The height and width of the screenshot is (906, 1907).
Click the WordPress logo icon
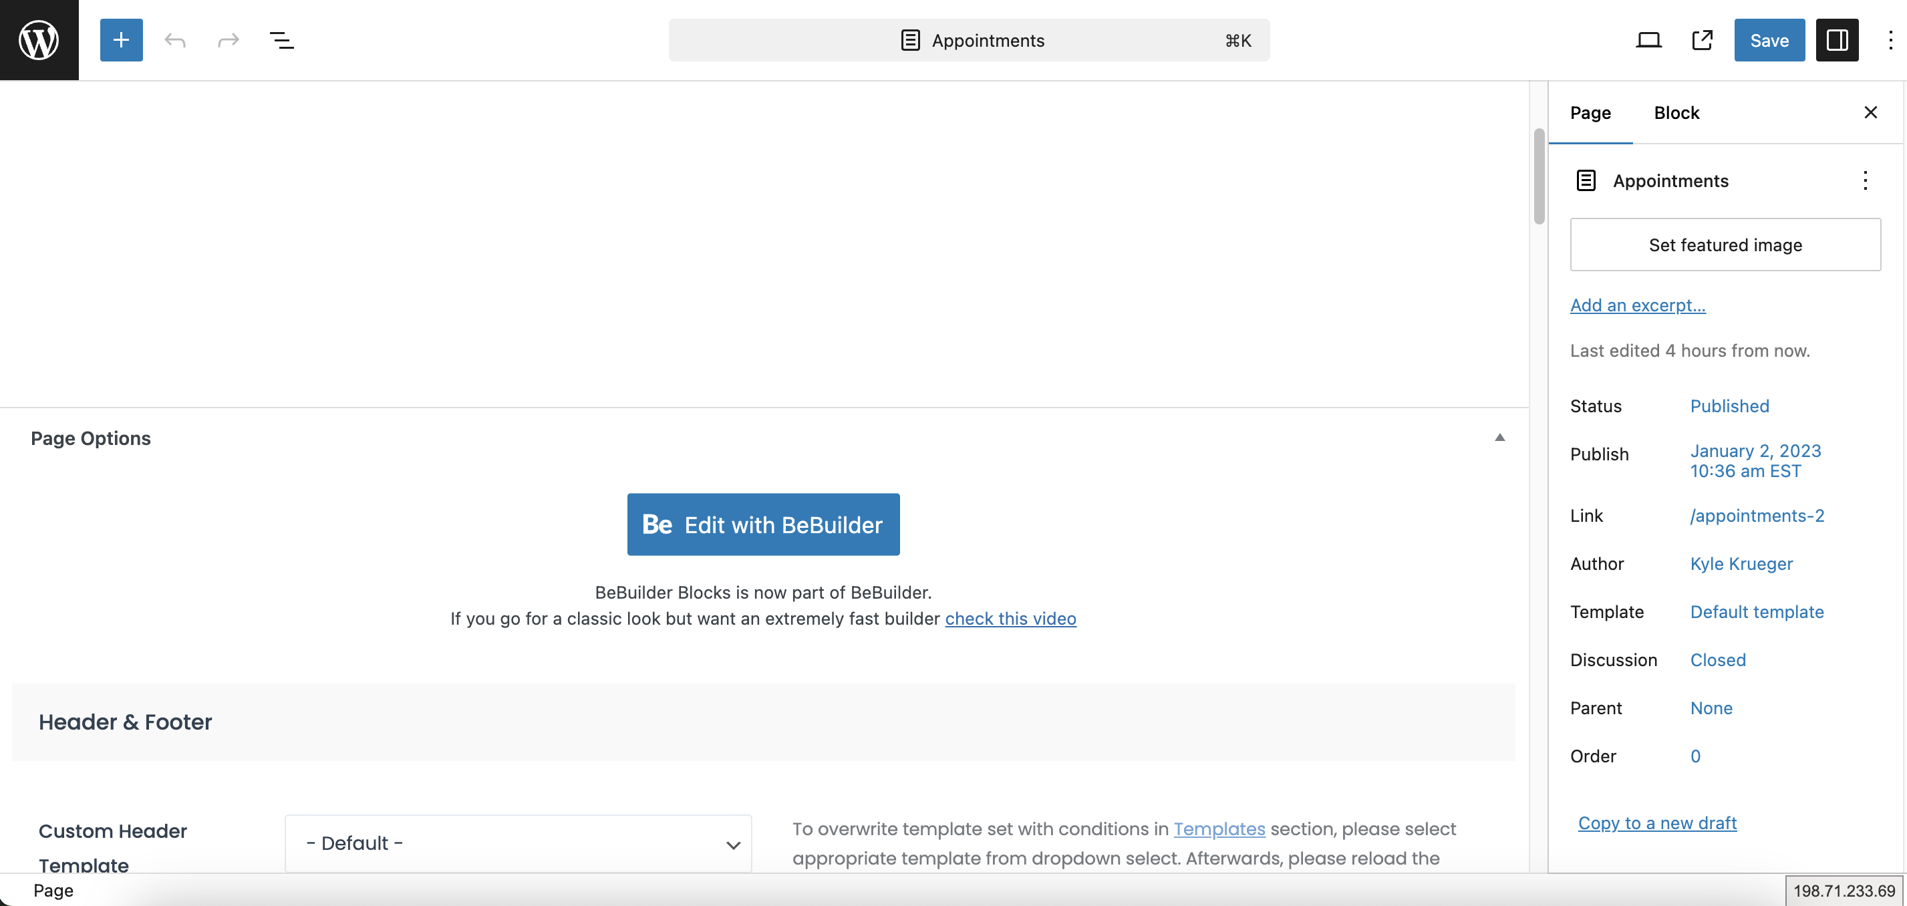pyautogui.click(x=39, y=39)
